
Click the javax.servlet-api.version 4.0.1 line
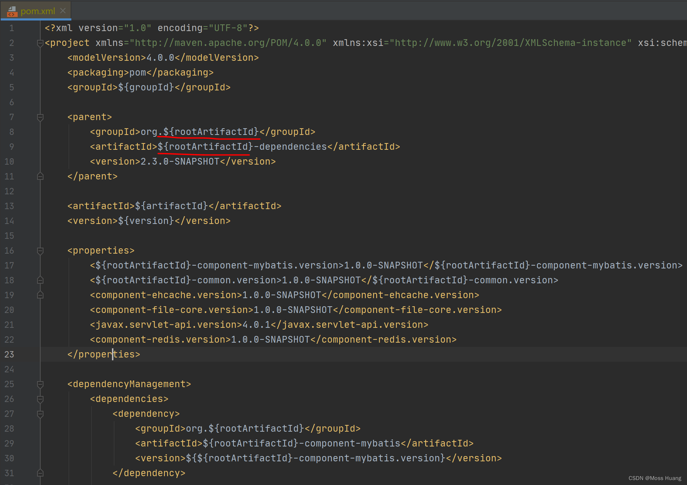[x=259, y=325]
